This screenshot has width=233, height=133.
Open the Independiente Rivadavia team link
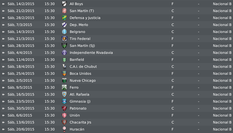coord(91,53)
